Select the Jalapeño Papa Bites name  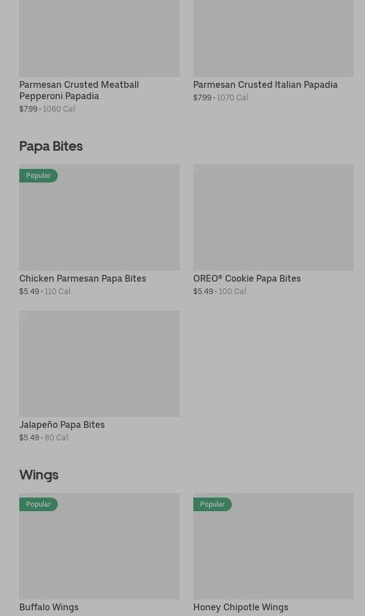(x=62, y=424)
